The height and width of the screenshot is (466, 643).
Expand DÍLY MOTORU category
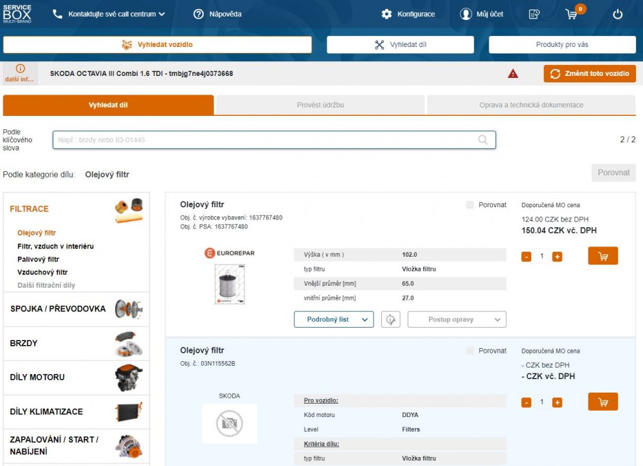77,377
